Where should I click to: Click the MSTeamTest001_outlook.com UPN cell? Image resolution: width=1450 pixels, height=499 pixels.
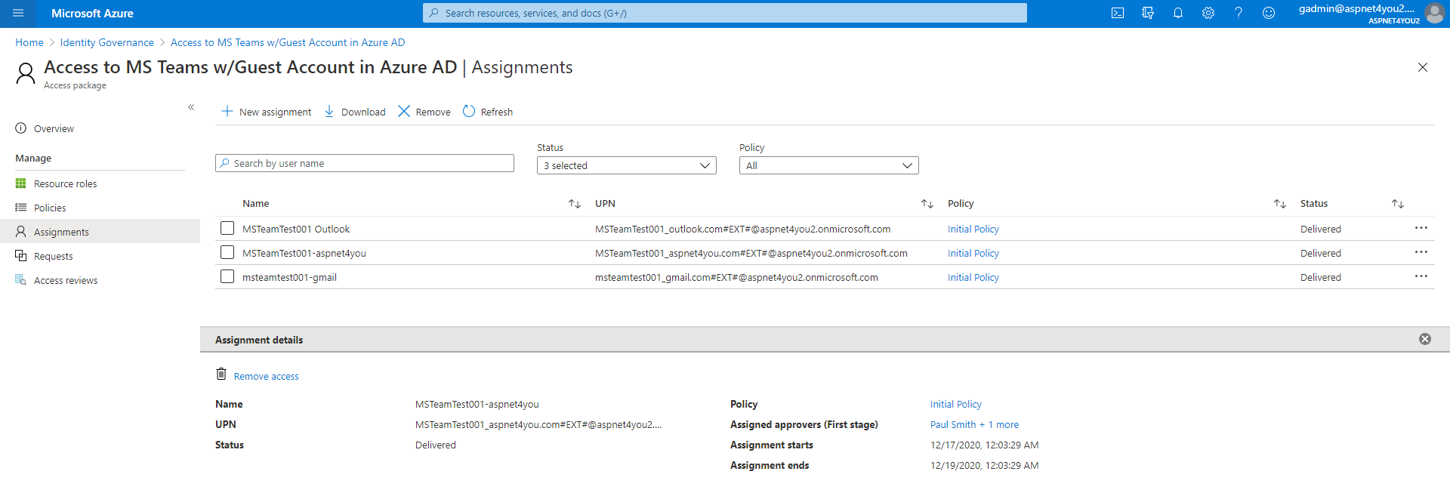(742, 229)
